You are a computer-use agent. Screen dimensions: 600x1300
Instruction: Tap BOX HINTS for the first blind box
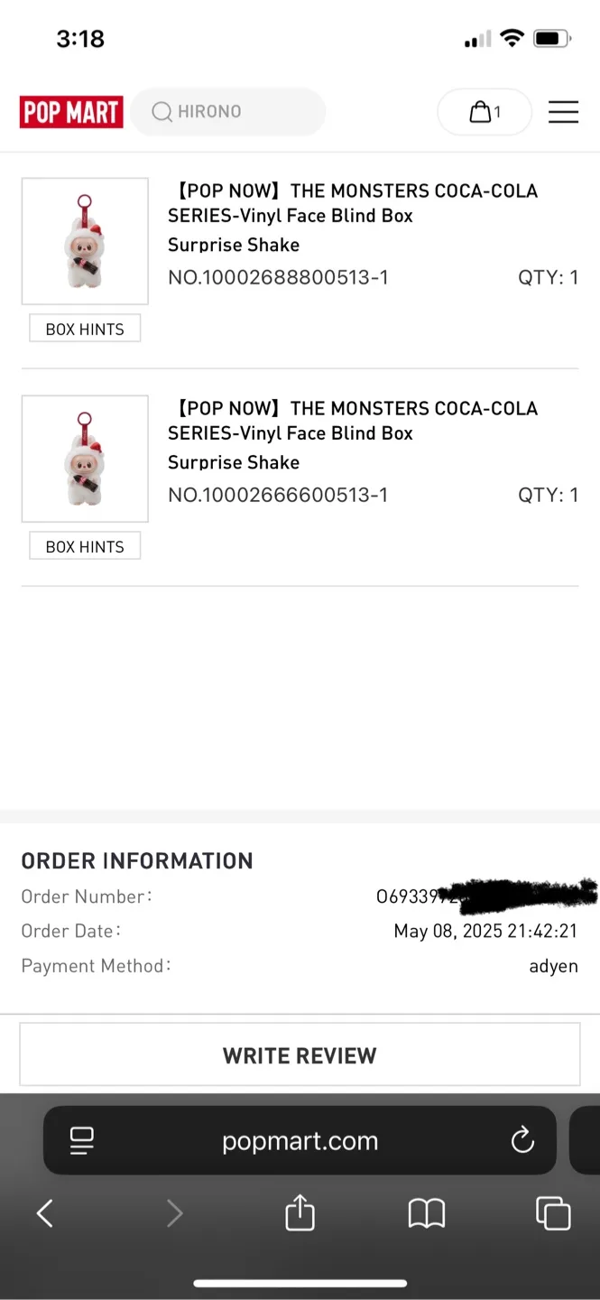coord(85,329)
